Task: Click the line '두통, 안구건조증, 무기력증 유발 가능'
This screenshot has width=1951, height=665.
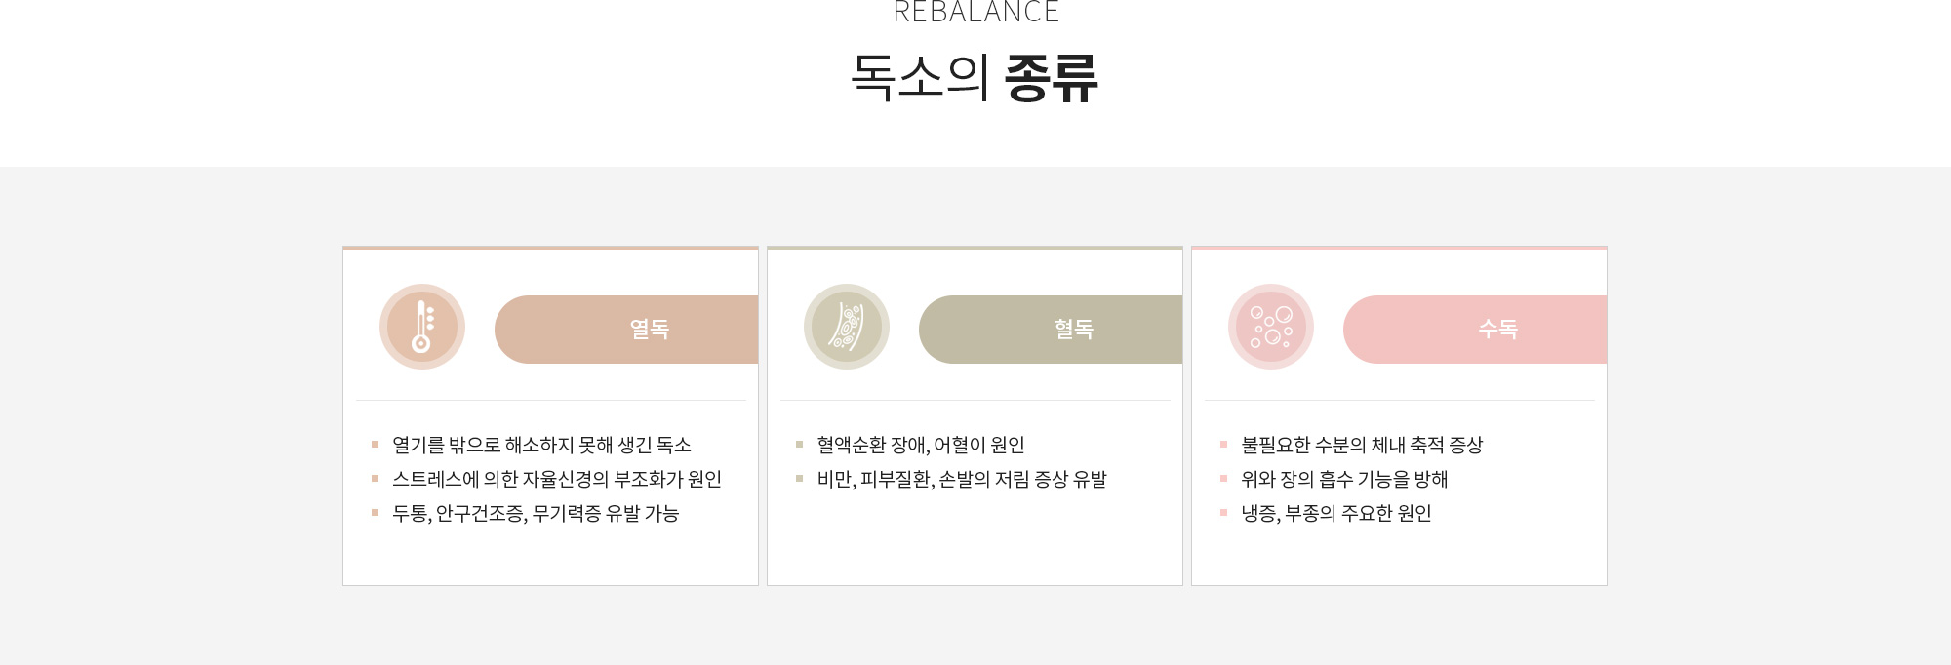Action: 535,513
